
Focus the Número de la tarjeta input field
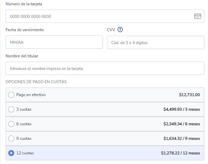point(99,16)
